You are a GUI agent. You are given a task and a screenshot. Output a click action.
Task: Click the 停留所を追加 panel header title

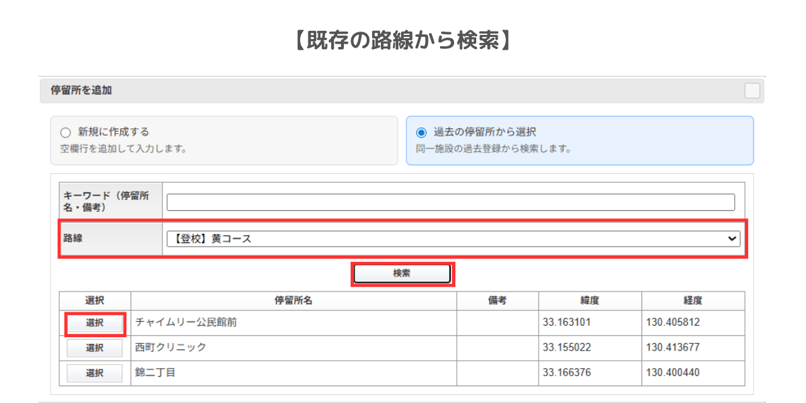(81, 90)
